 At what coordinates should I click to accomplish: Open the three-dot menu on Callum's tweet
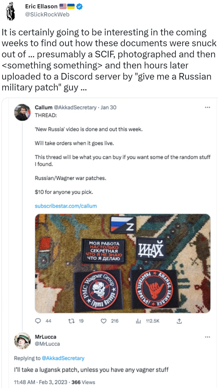pos(207,107)
